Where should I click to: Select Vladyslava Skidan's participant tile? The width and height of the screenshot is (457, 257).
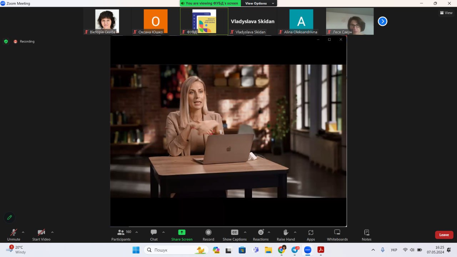click(253, 21)
